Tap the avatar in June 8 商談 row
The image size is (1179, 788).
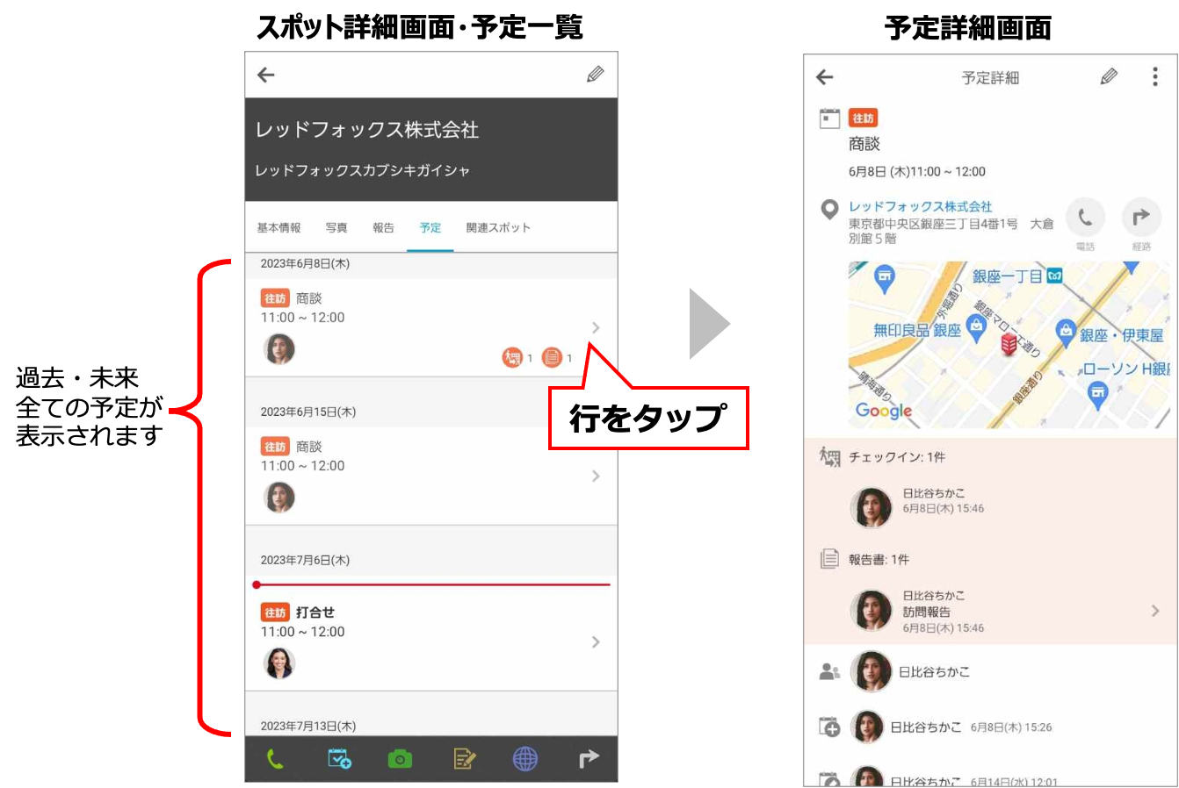279,349
